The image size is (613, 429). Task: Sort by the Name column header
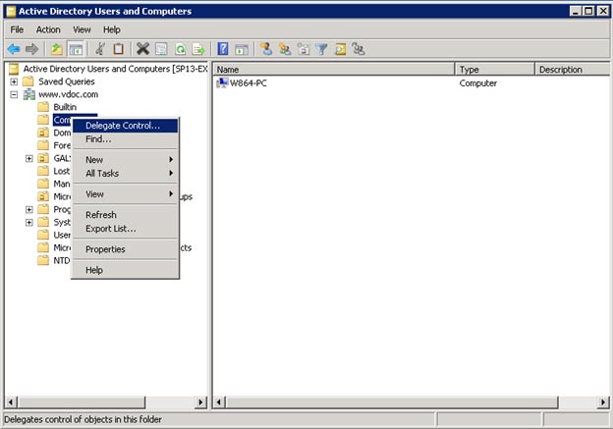pyautogui.click(x=334, y=69)
